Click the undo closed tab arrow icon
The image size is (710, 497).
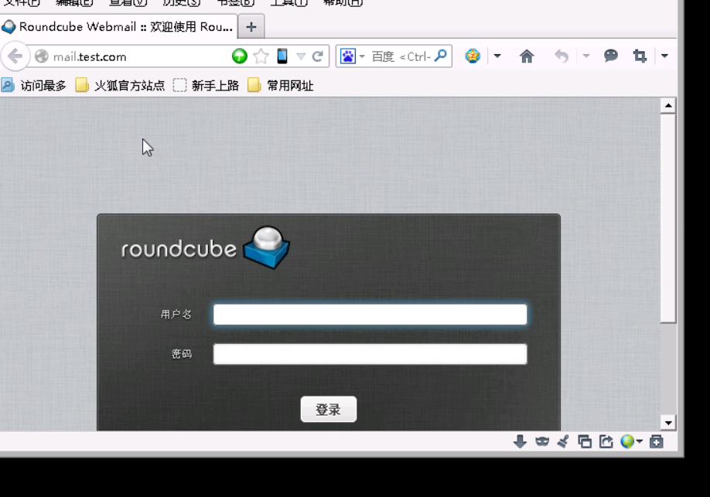click(562, 56)
